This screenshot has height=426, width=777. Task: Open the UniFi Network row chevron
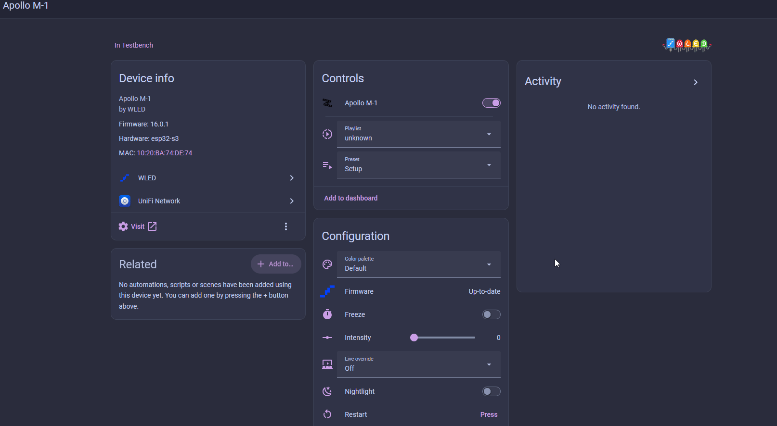pos(292,201)
